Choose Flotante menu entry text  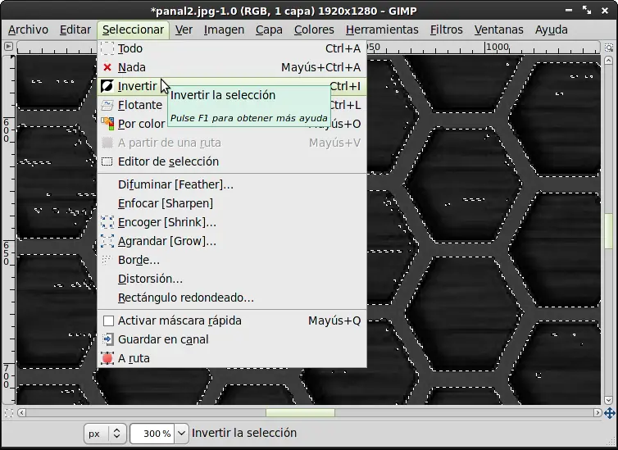click(x=140, y=105)
